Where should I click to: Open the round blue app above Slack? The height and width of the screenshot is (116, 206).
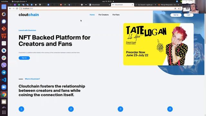[4, 51]
